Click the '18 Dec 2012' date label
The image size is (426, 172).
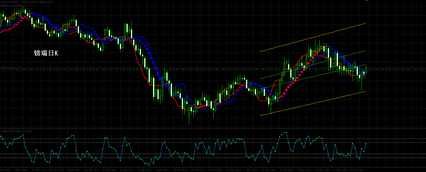pyautogui.click(x=92, y=170)
